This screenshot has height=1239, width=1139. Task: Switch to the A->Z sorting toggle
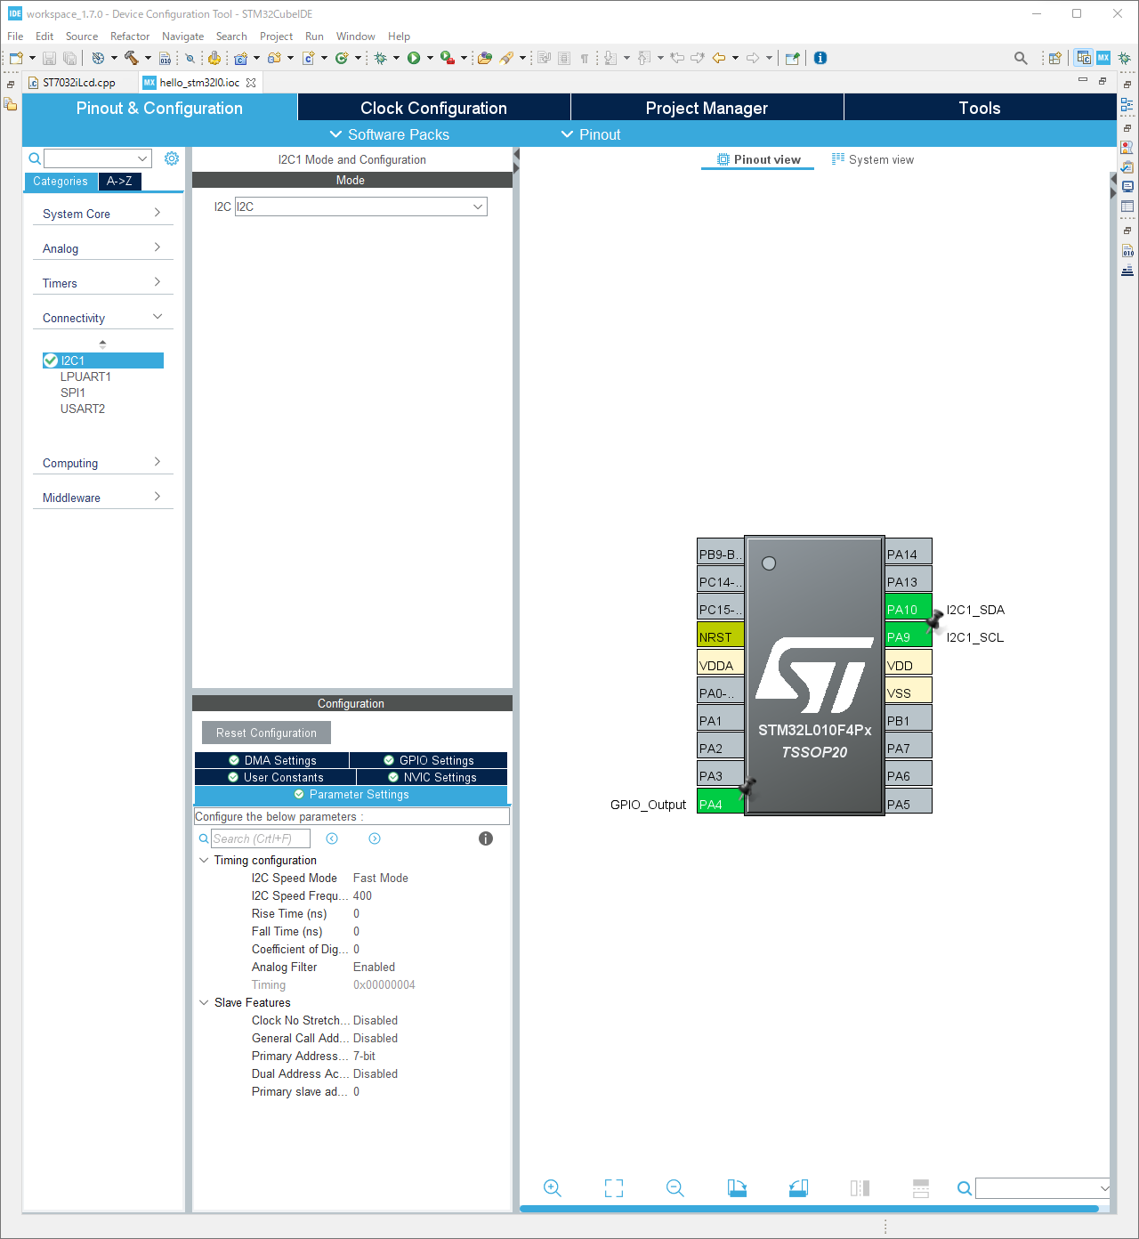[119, 181]
